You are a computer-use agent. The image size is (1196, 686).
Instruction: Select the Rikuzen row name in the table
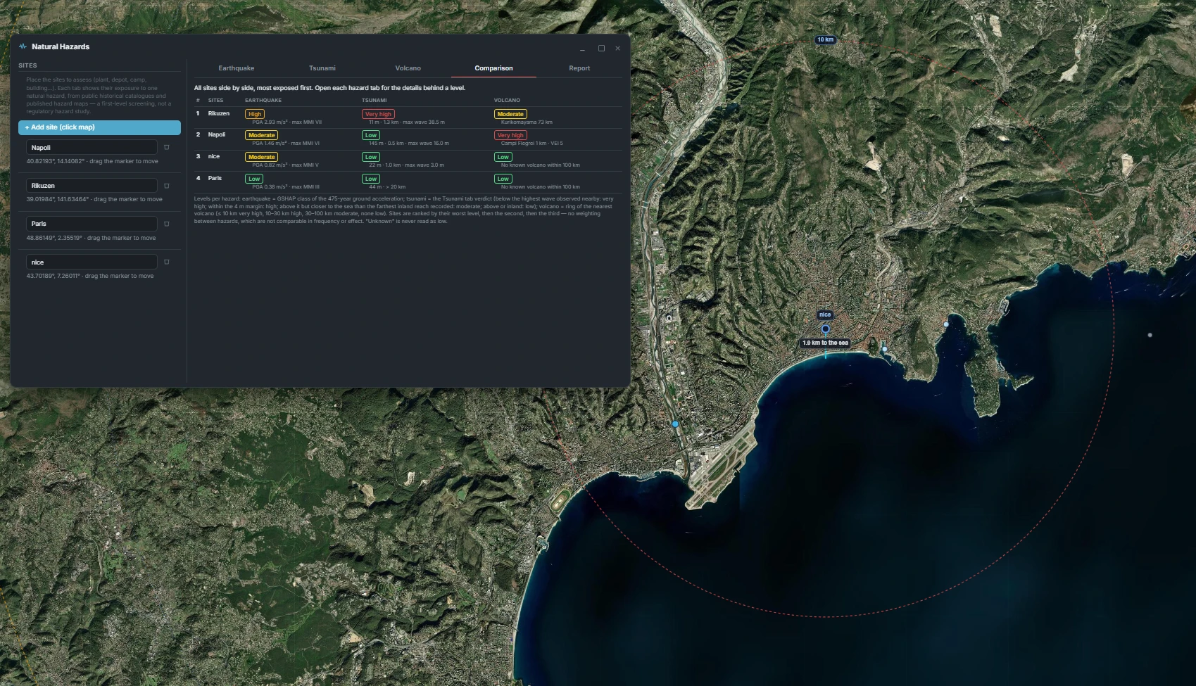[x=219, y=113]
